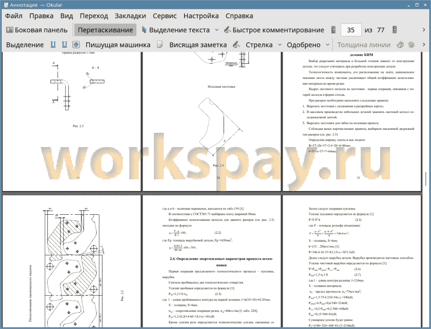The width and height of the screenshot is (431, 329).
Task: Expand the Одобрено stamp dropdown
Action: click(328, 45)
